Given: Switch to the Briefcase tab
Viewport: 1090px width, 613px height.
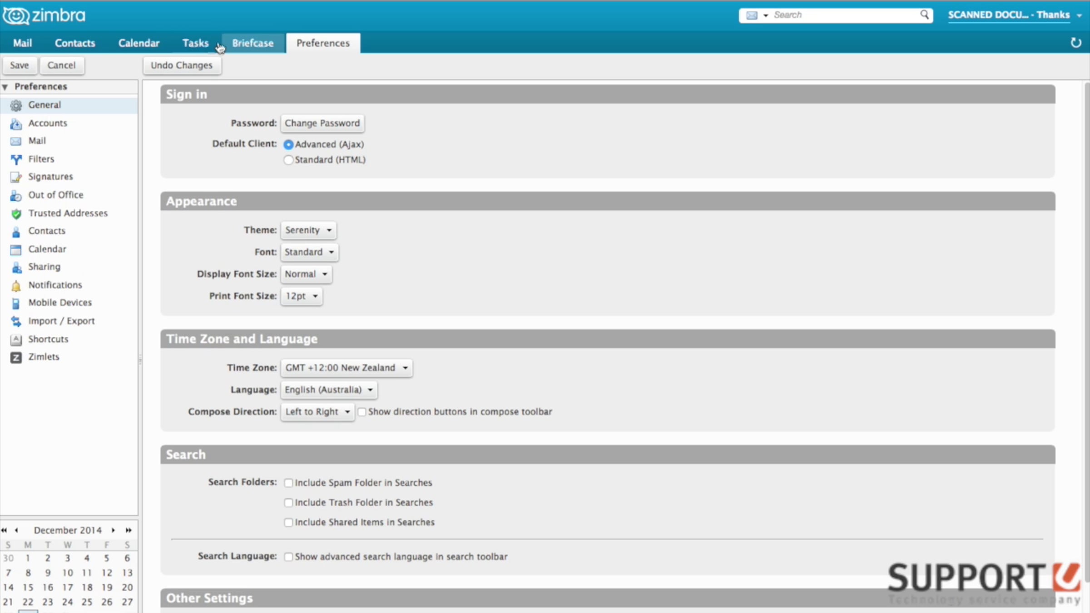Looking at the screenshot, I should 253,43.
